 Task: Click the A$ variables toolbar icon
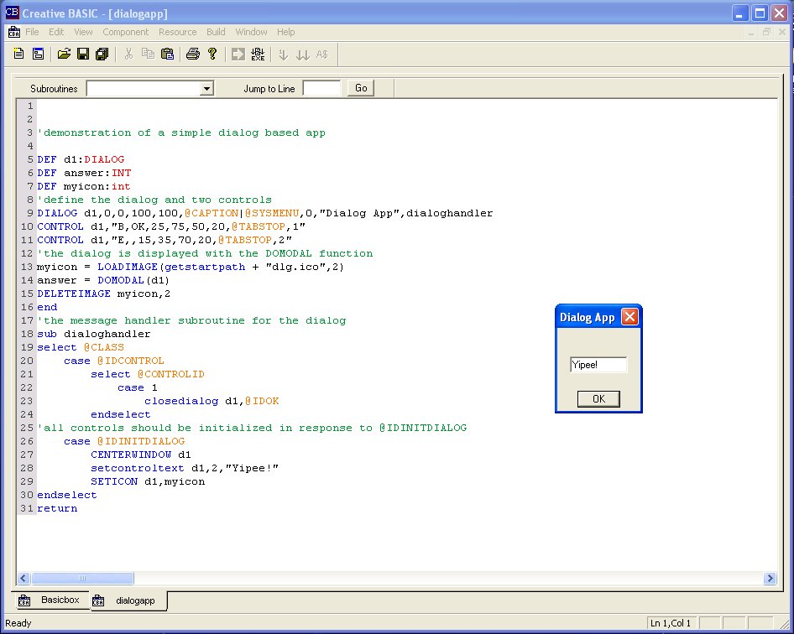322,55
